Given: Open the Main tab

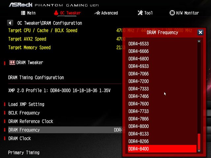Looking at the screenshot, I should (x=28, y=13).
